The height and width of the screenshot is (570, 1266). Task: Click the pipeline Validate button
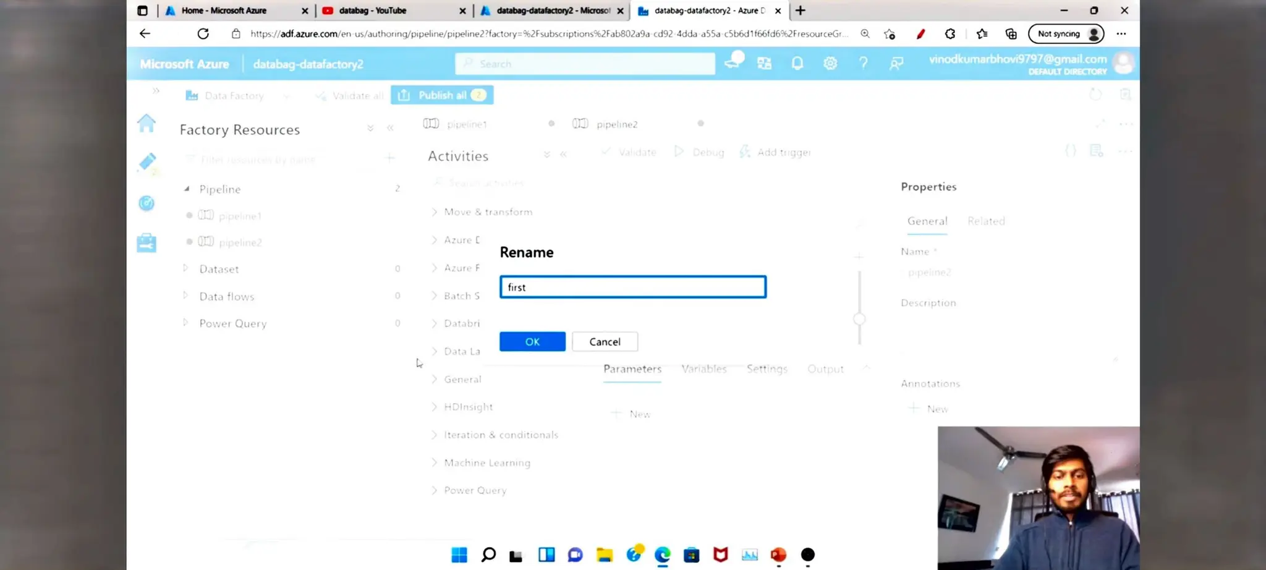point(629,152)
